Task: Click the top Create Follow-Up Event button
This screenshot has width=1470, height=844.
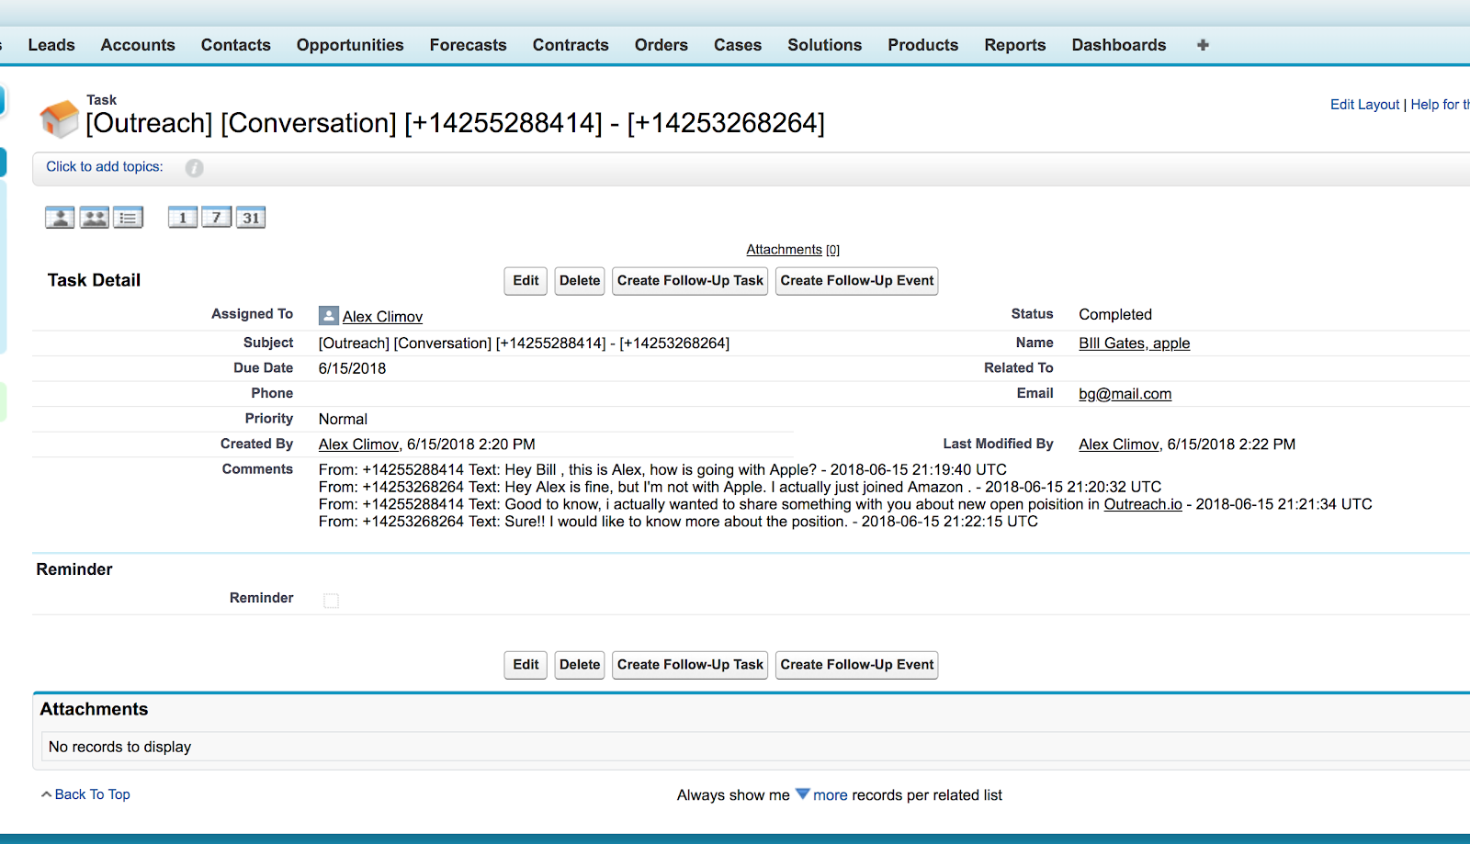Action: tap(857, 281)
